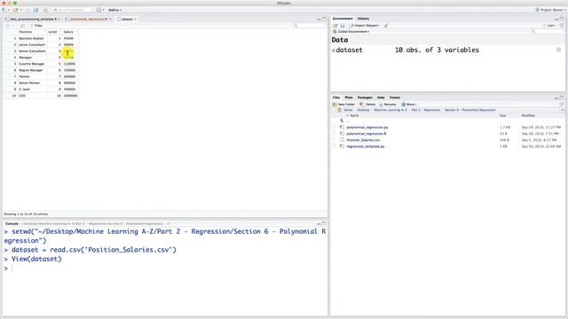
Task: Switch to the Environment tab
Action: (x=343, y=19)
